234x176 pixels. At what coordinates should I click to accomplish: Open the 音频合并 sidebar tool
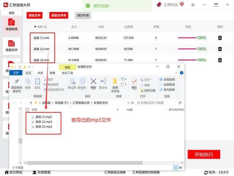11,46
